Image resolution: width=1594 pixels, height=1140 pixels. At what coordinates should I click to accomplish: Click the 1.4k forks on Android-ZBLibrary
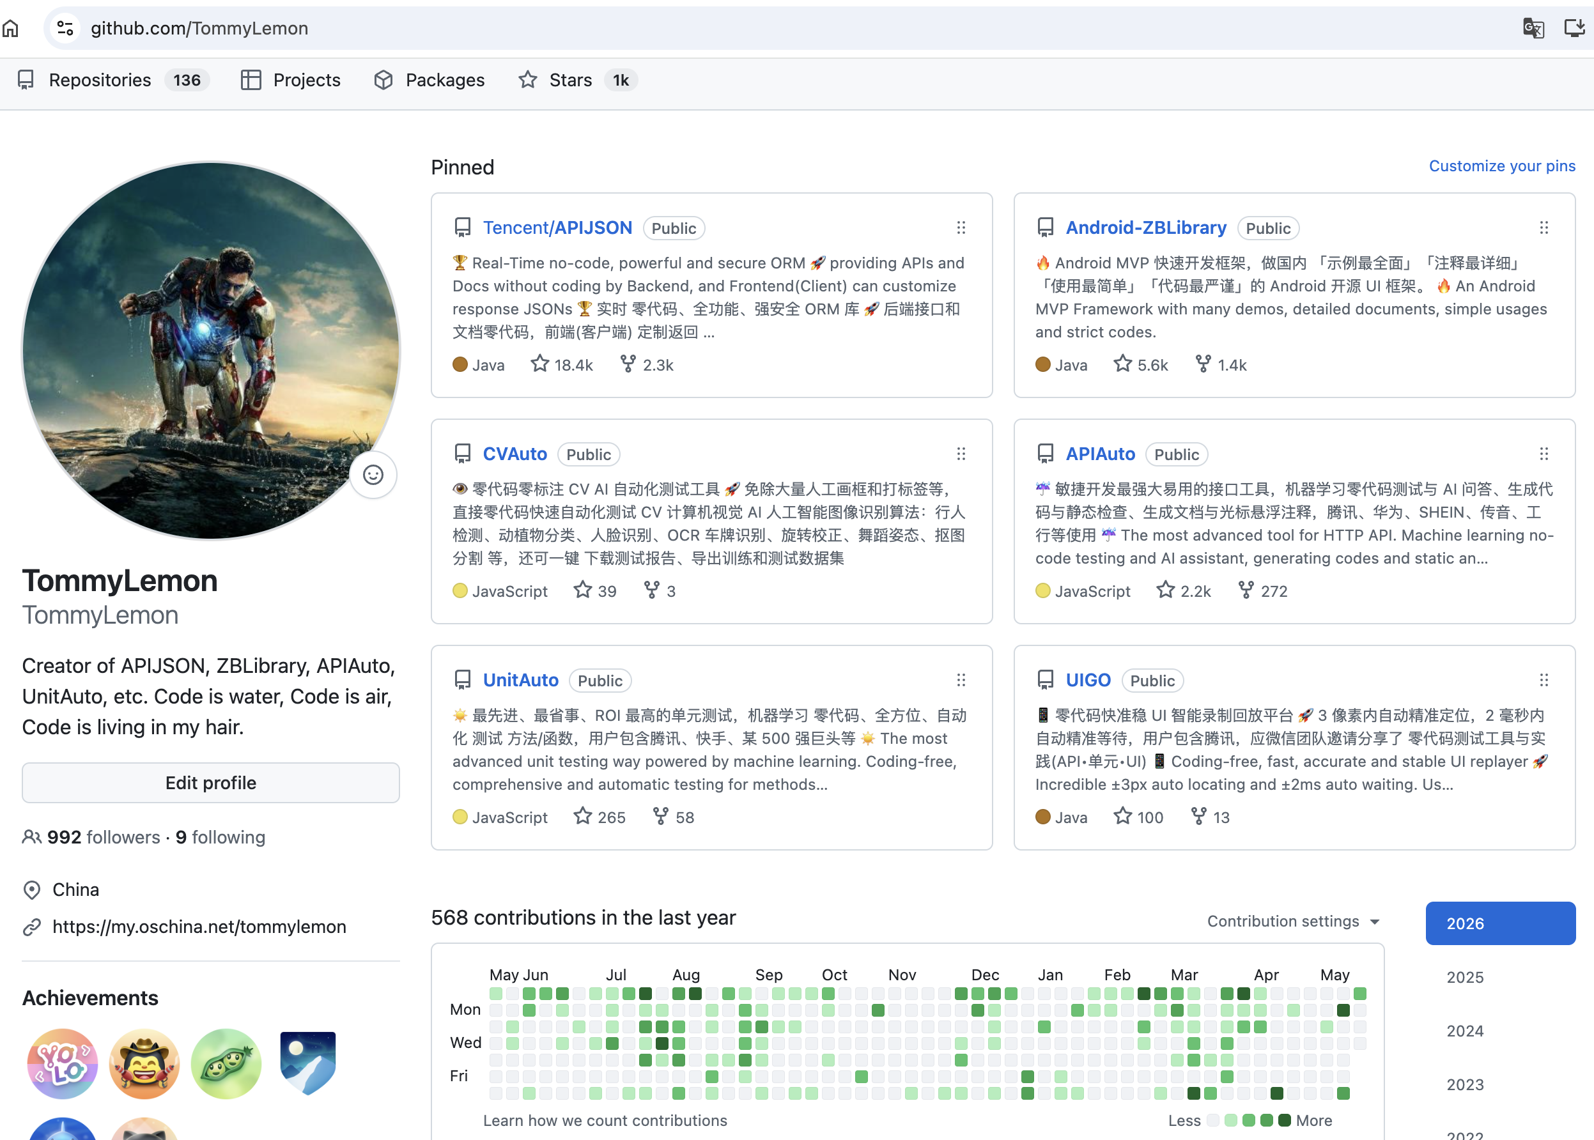click(x=1221, y=364)
